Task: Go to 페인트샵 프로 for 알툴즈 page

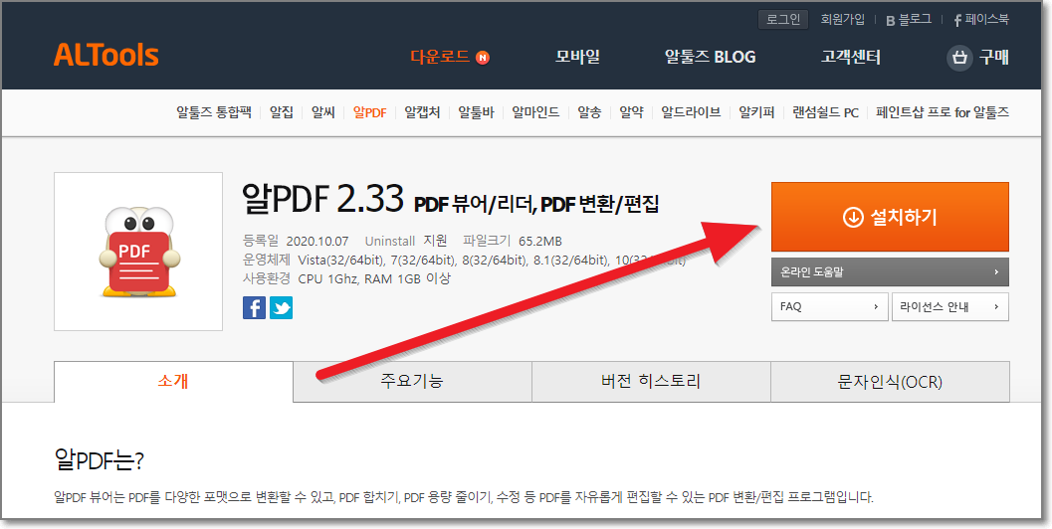Action: point(943,112)
